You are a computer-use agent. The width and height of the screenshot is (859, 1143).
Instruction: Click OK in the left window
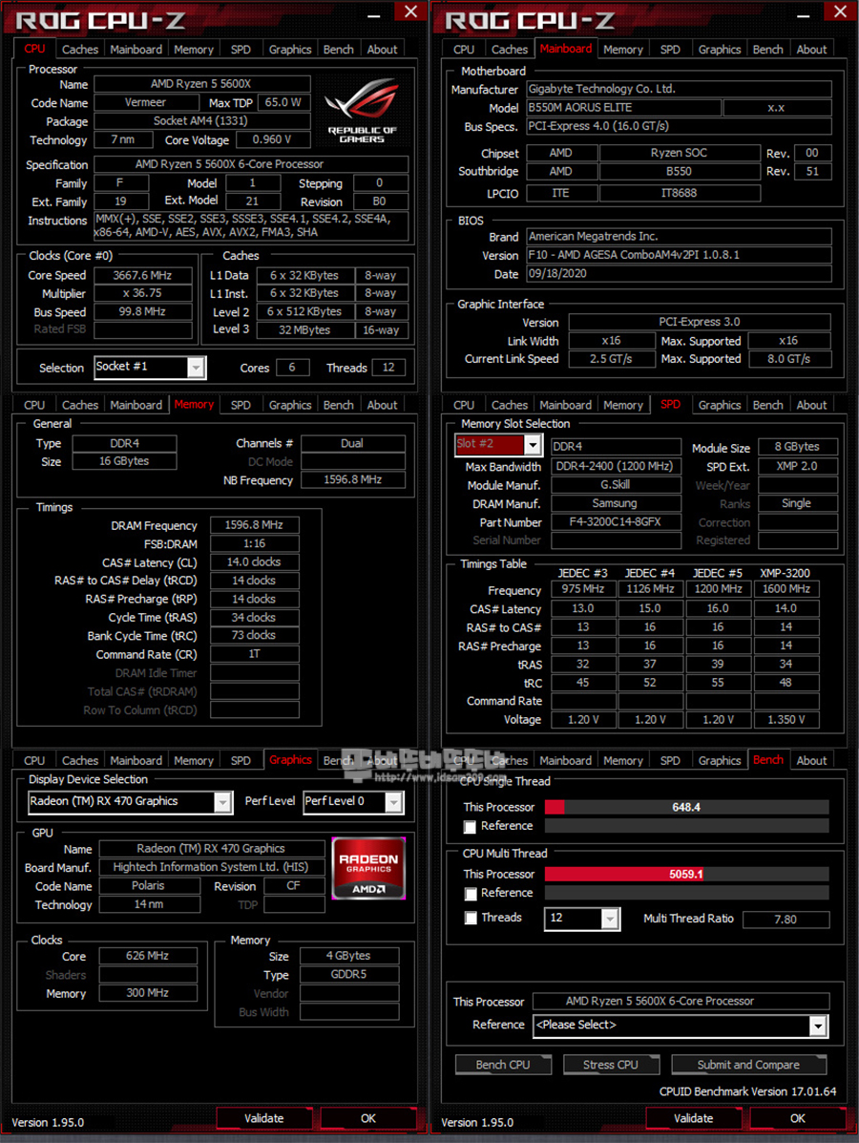pyautogui.click(x=368, y=1119)
